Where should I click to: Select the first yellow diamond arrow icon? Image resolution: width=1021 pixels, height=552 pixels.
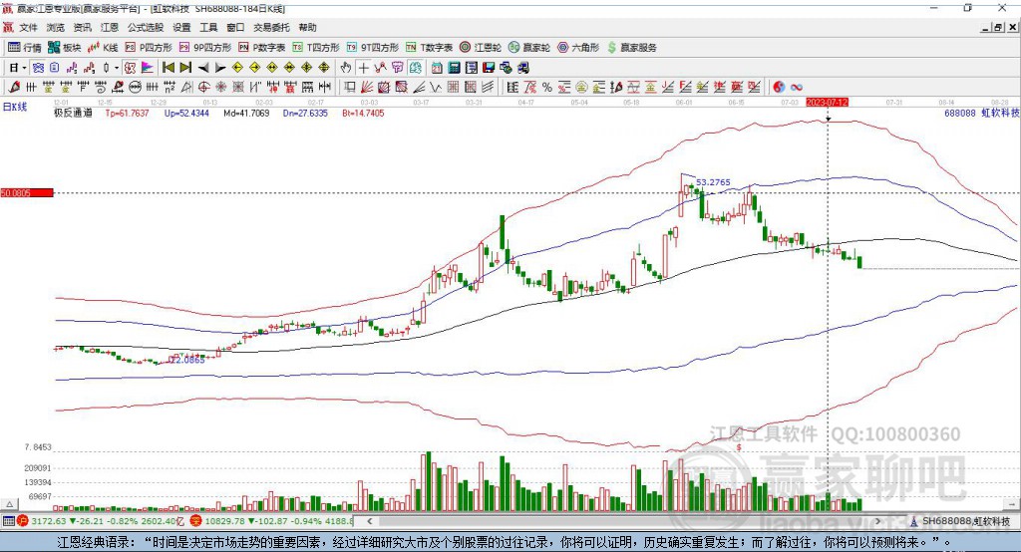coord(237,68)
